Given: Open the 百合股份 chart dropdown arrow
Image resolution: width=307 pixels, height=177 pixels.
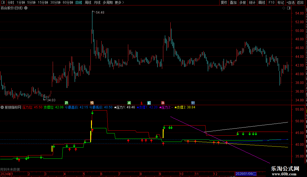Looking at the screenshot, I should point(26,8).
